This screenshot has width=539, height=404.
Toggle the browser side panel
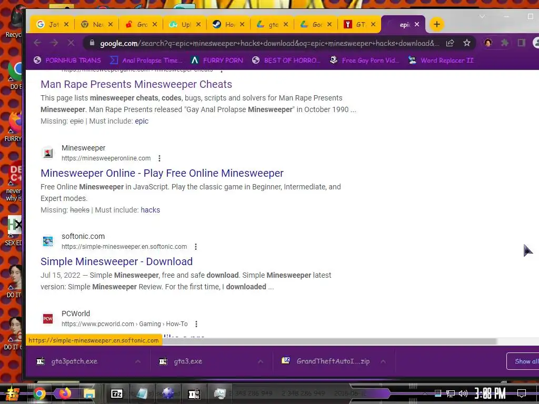click(521, 43)
